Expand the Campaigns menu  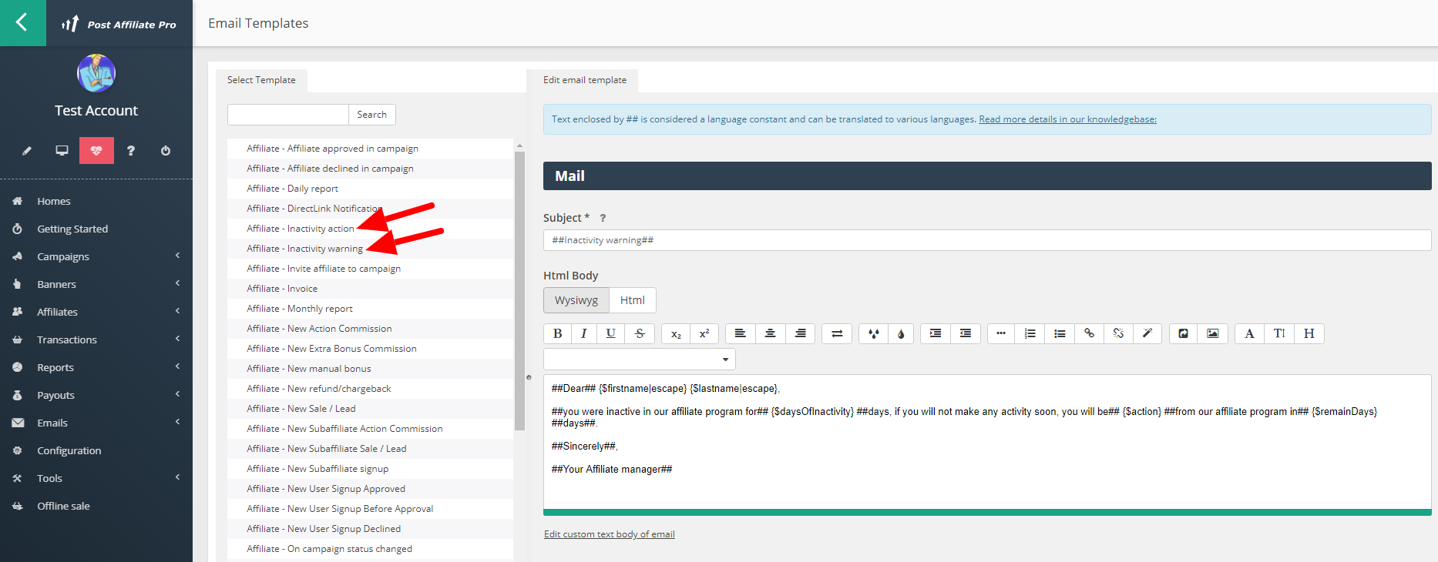96,256
